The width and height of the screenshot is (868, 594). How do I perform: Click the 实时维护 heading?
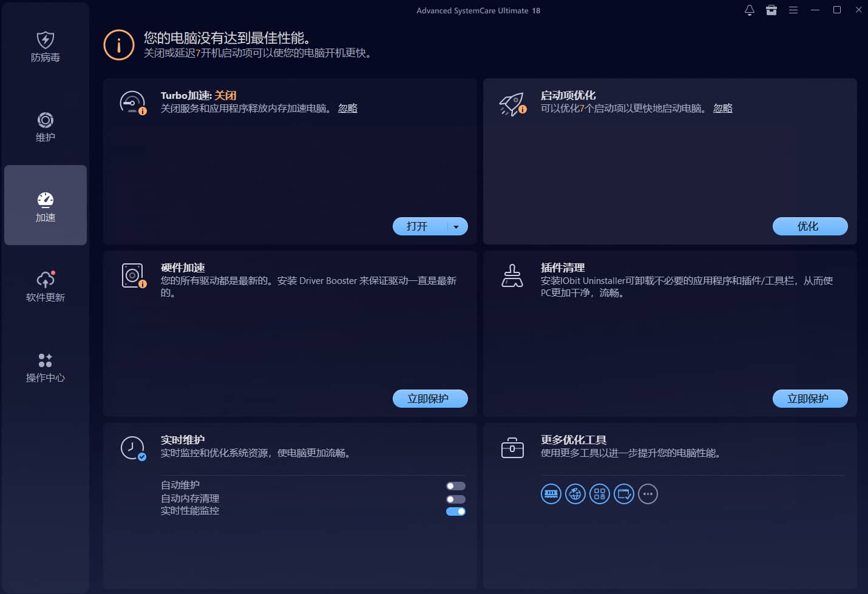(x=183, y=440)
